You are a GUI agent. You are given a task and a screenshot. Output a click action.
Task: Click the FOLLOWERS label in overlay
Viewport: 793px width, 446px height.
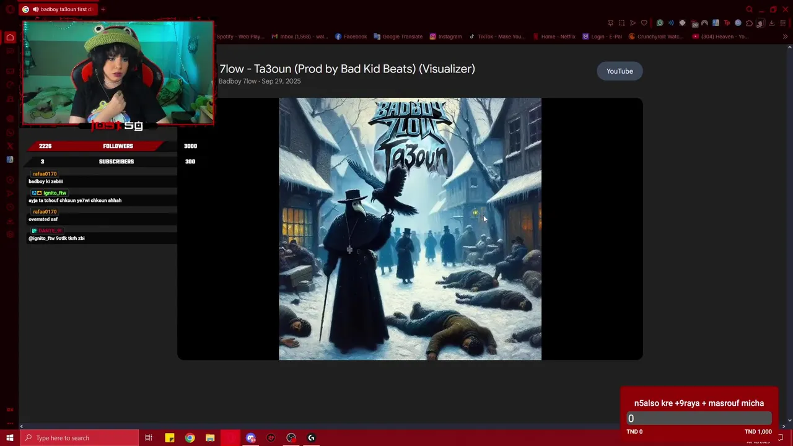tap(118, 146)
